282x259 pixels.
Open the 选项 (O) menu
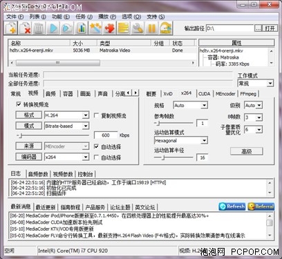(131, 17)
